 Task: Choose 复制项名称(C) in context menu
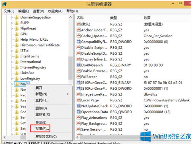(46, 137)
